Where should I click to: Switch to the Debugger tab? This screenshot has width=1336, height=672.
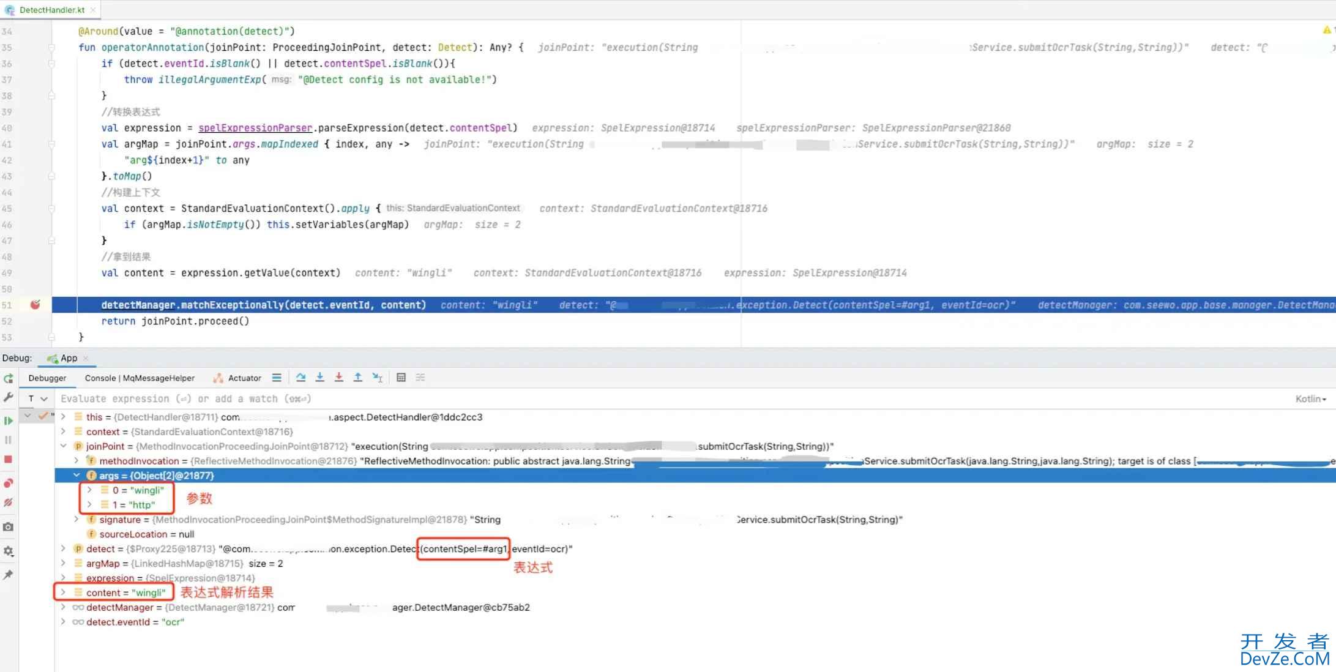47,378
